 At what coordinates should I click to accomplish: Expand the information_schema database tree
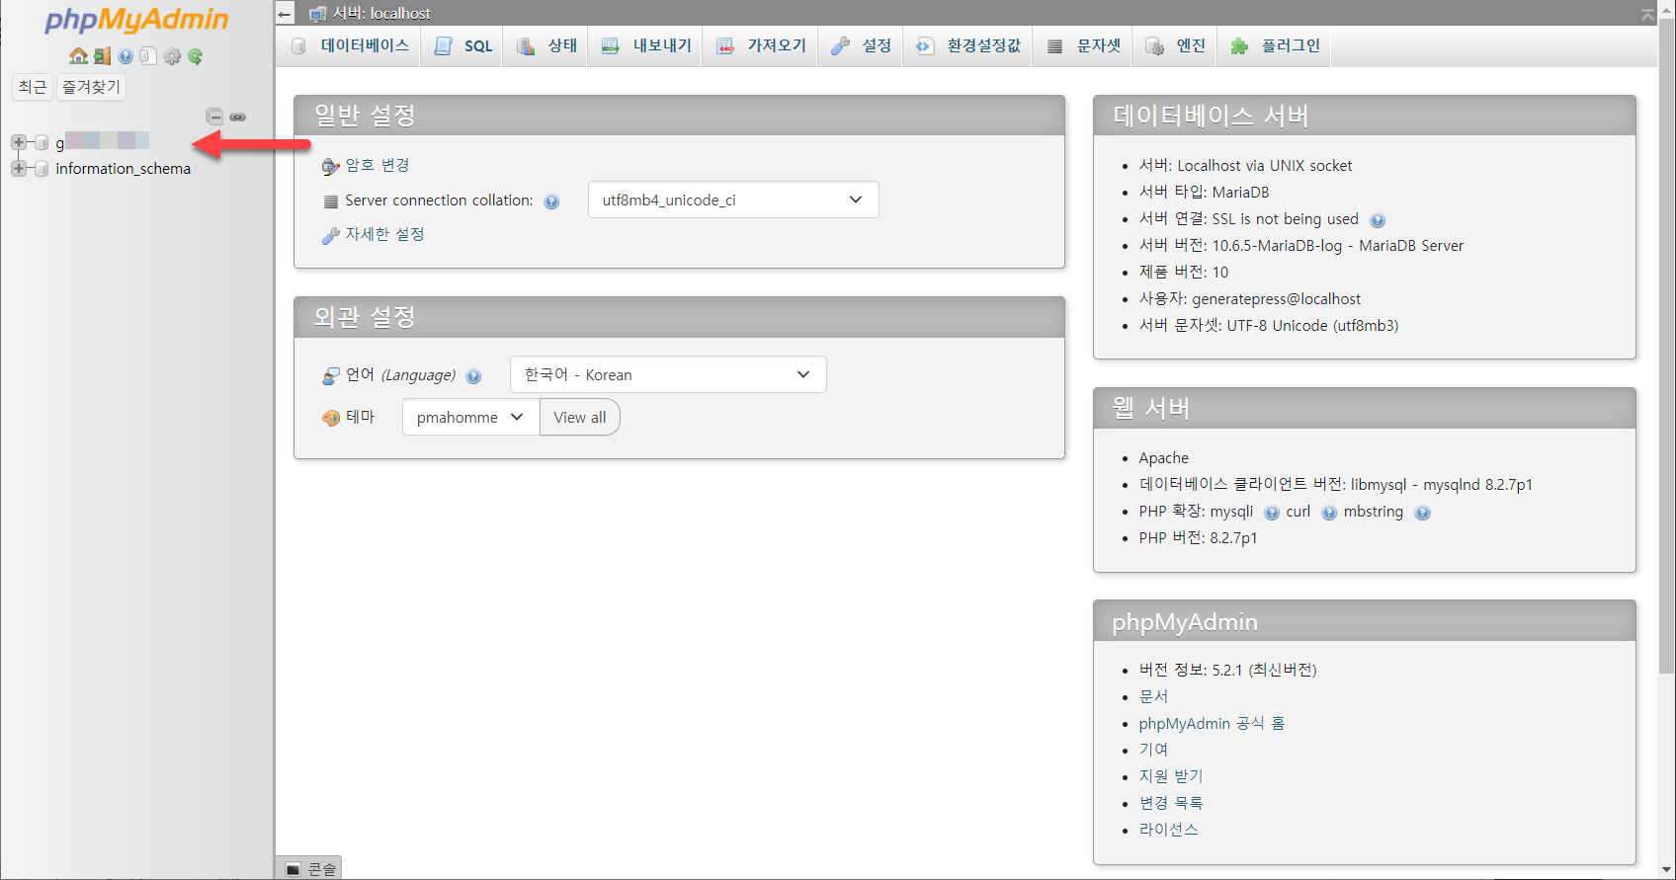tap(18, 169)
